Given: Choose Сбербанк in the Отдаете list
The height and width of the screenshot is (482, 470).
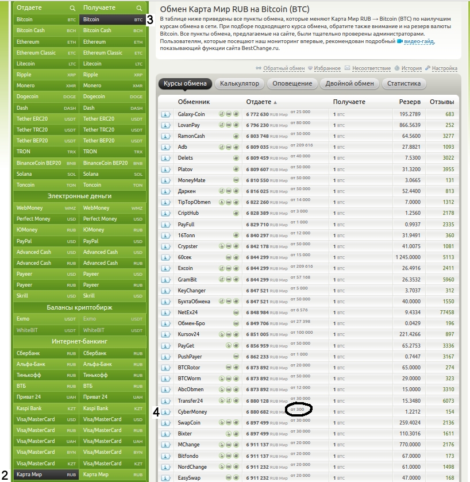Looking at the screenshot, I should (46, 353).
